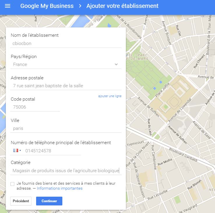Click 'Numéro de téléphone principal' label
215x213 pixels.
coord(61,143)
